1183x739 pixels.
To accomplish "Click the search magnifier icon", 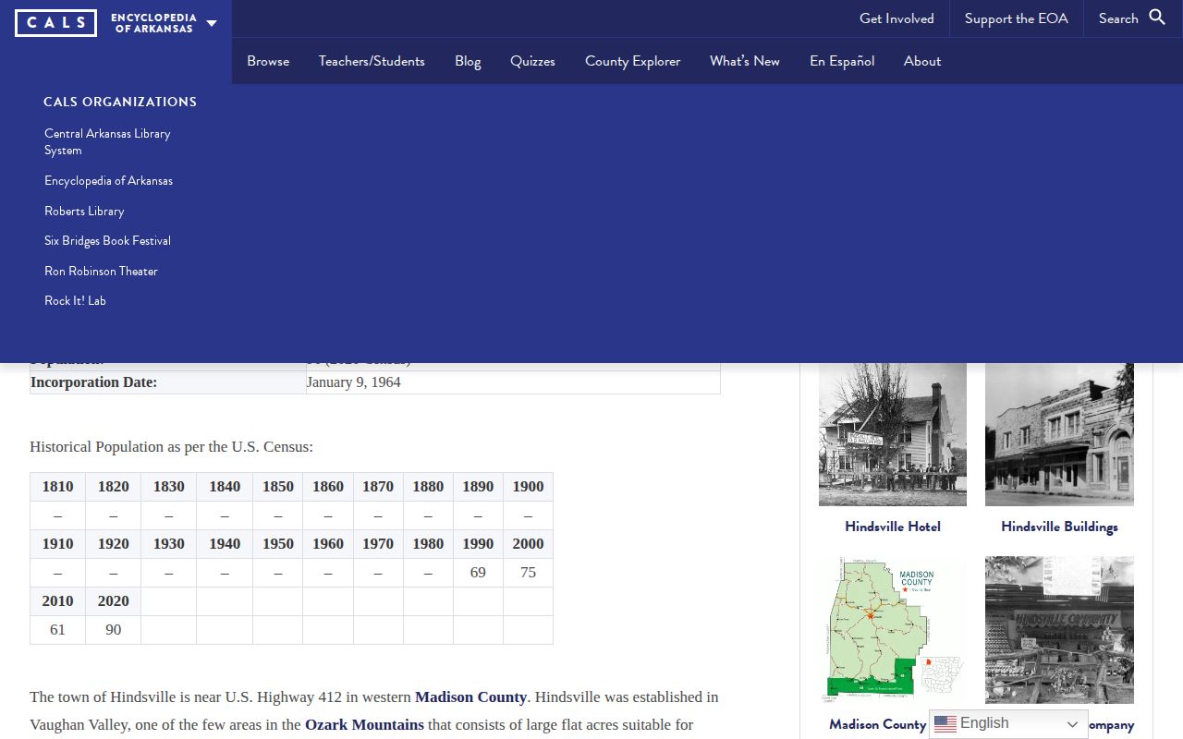I will click(1157, 18).
